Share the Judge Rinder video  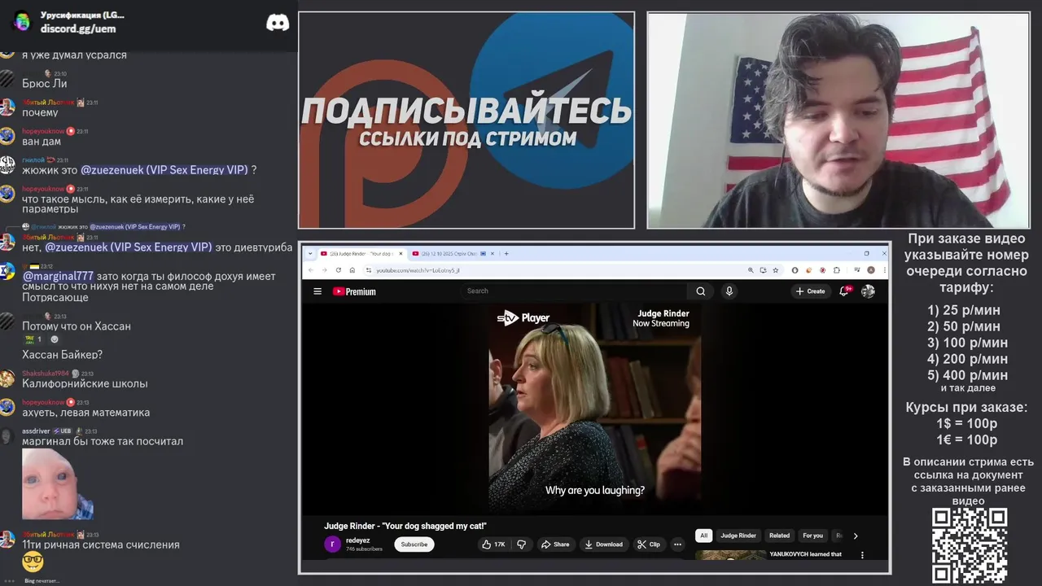coord(554,544)
